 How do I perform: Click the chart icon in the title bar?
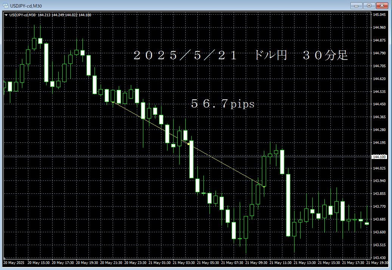6,5
